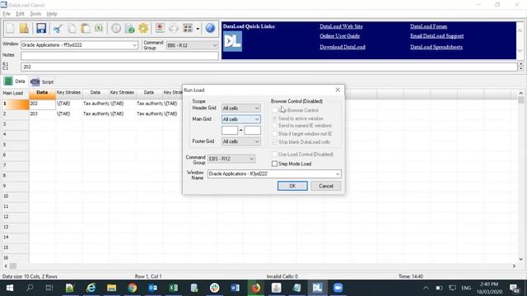Click the first Key Strokes column header

[68, 92]
